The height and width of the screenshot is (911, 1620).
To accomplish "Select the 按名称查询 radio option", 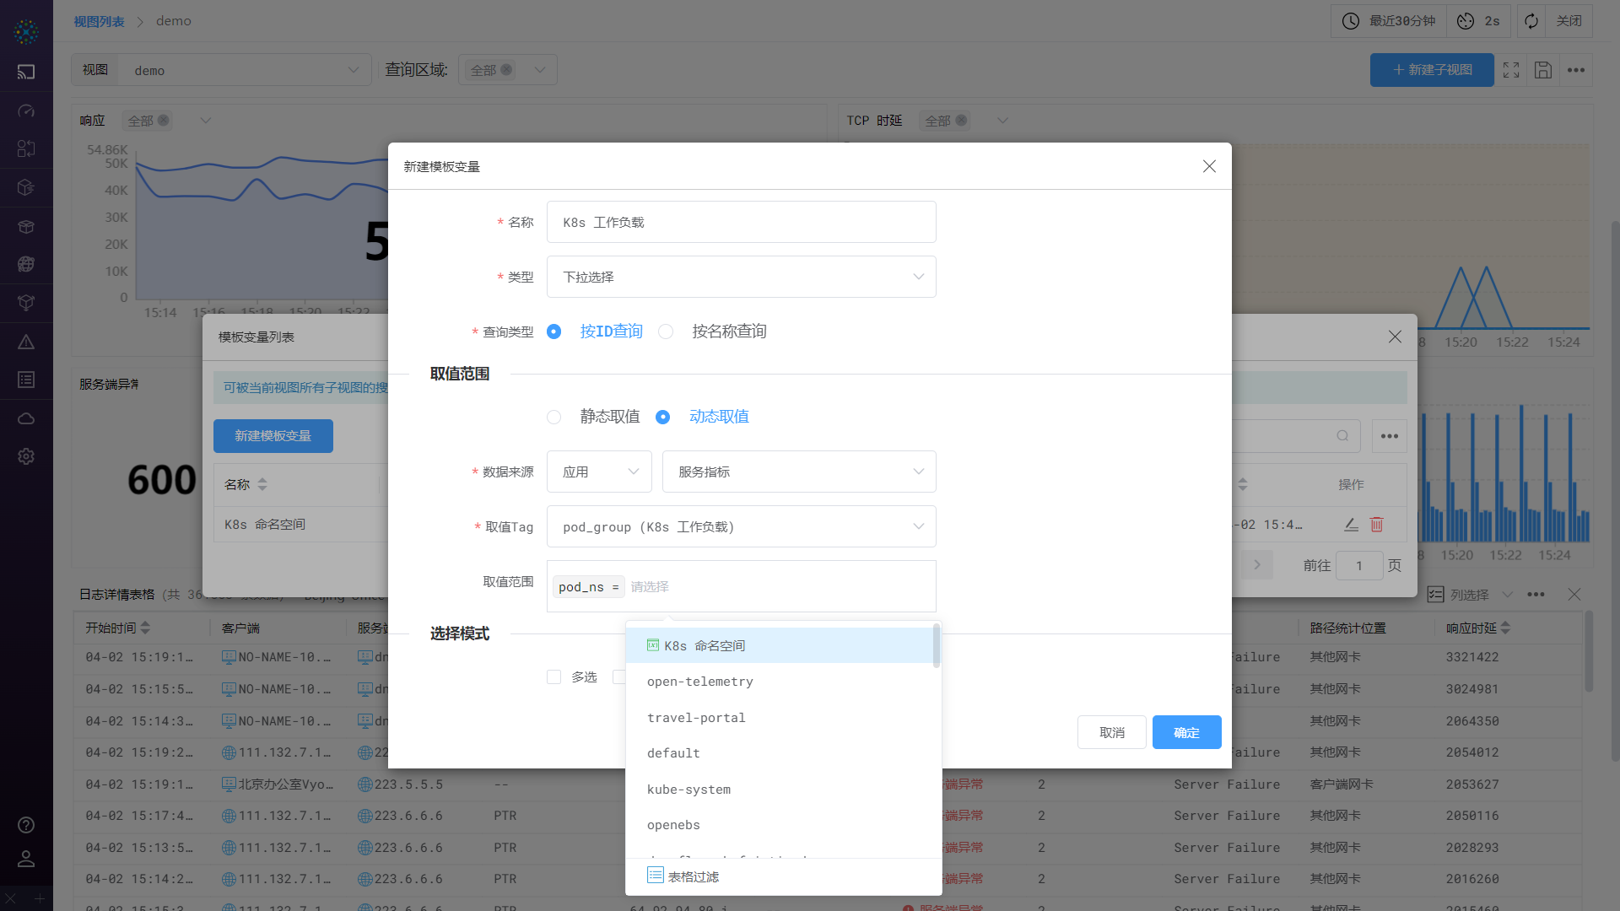I will pos(666,332).
